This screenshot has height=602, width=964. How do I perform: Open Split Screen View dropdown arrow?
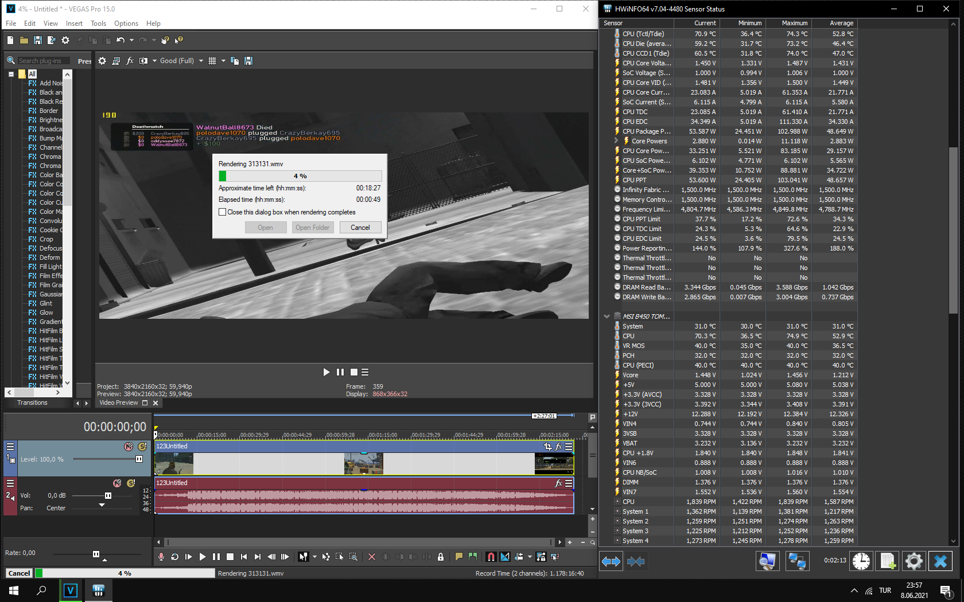coord(154,61)
